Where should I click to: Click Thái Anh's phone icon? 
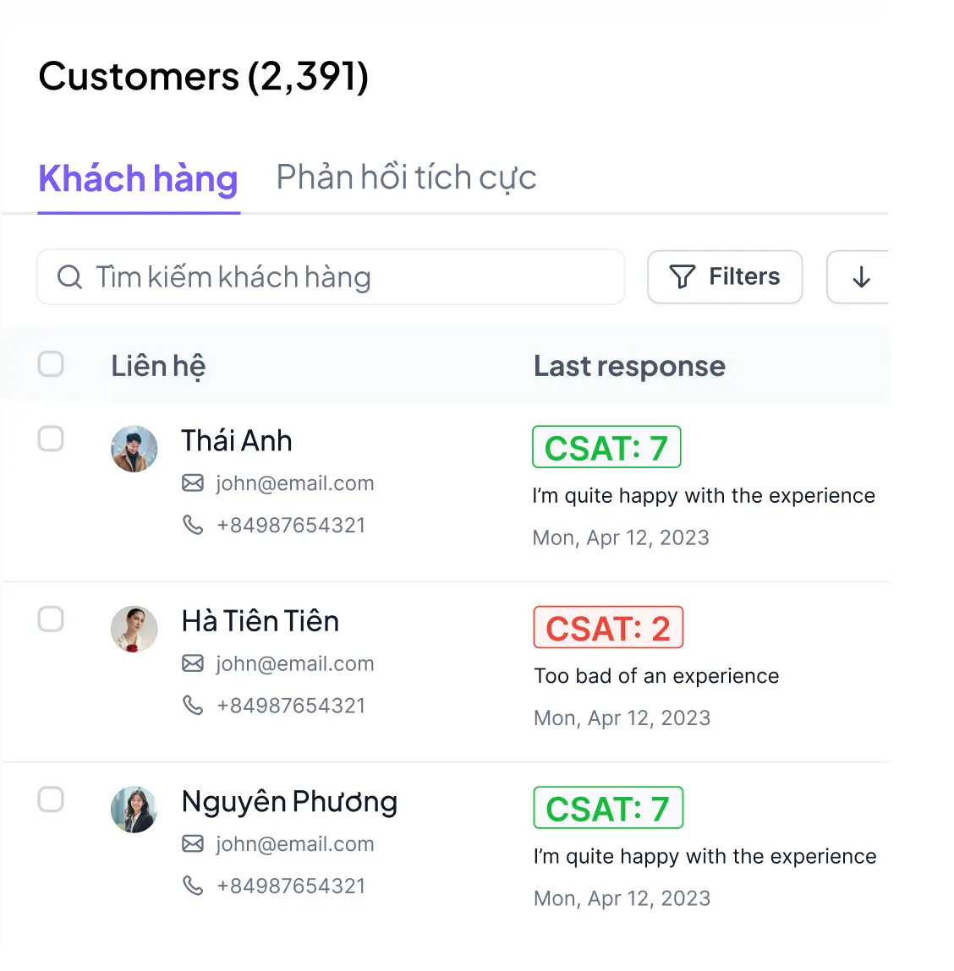(x=193, y=525)
